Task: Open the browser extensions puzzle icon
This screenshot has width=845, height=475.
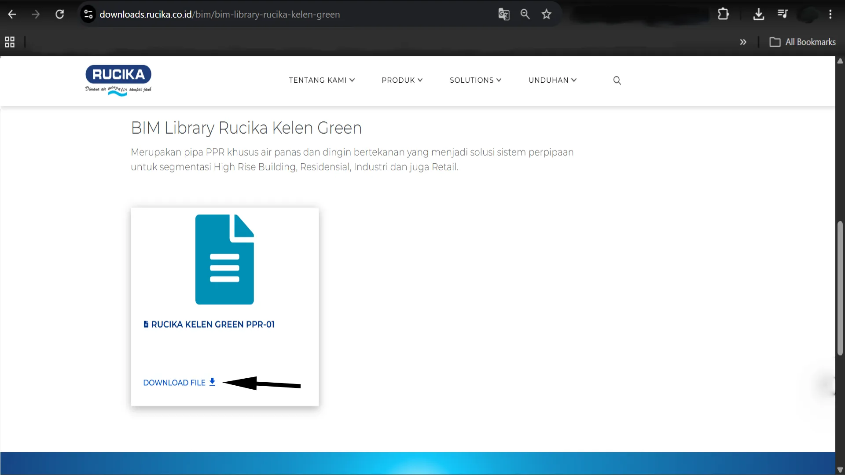Action: click(723, 15)
